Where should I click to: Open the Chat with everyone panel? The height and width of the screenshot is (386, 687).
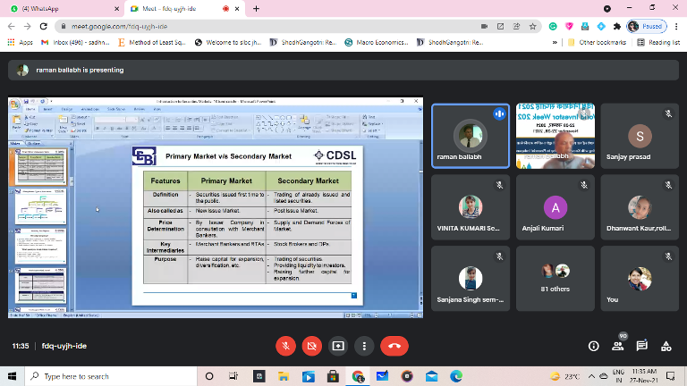642,346
